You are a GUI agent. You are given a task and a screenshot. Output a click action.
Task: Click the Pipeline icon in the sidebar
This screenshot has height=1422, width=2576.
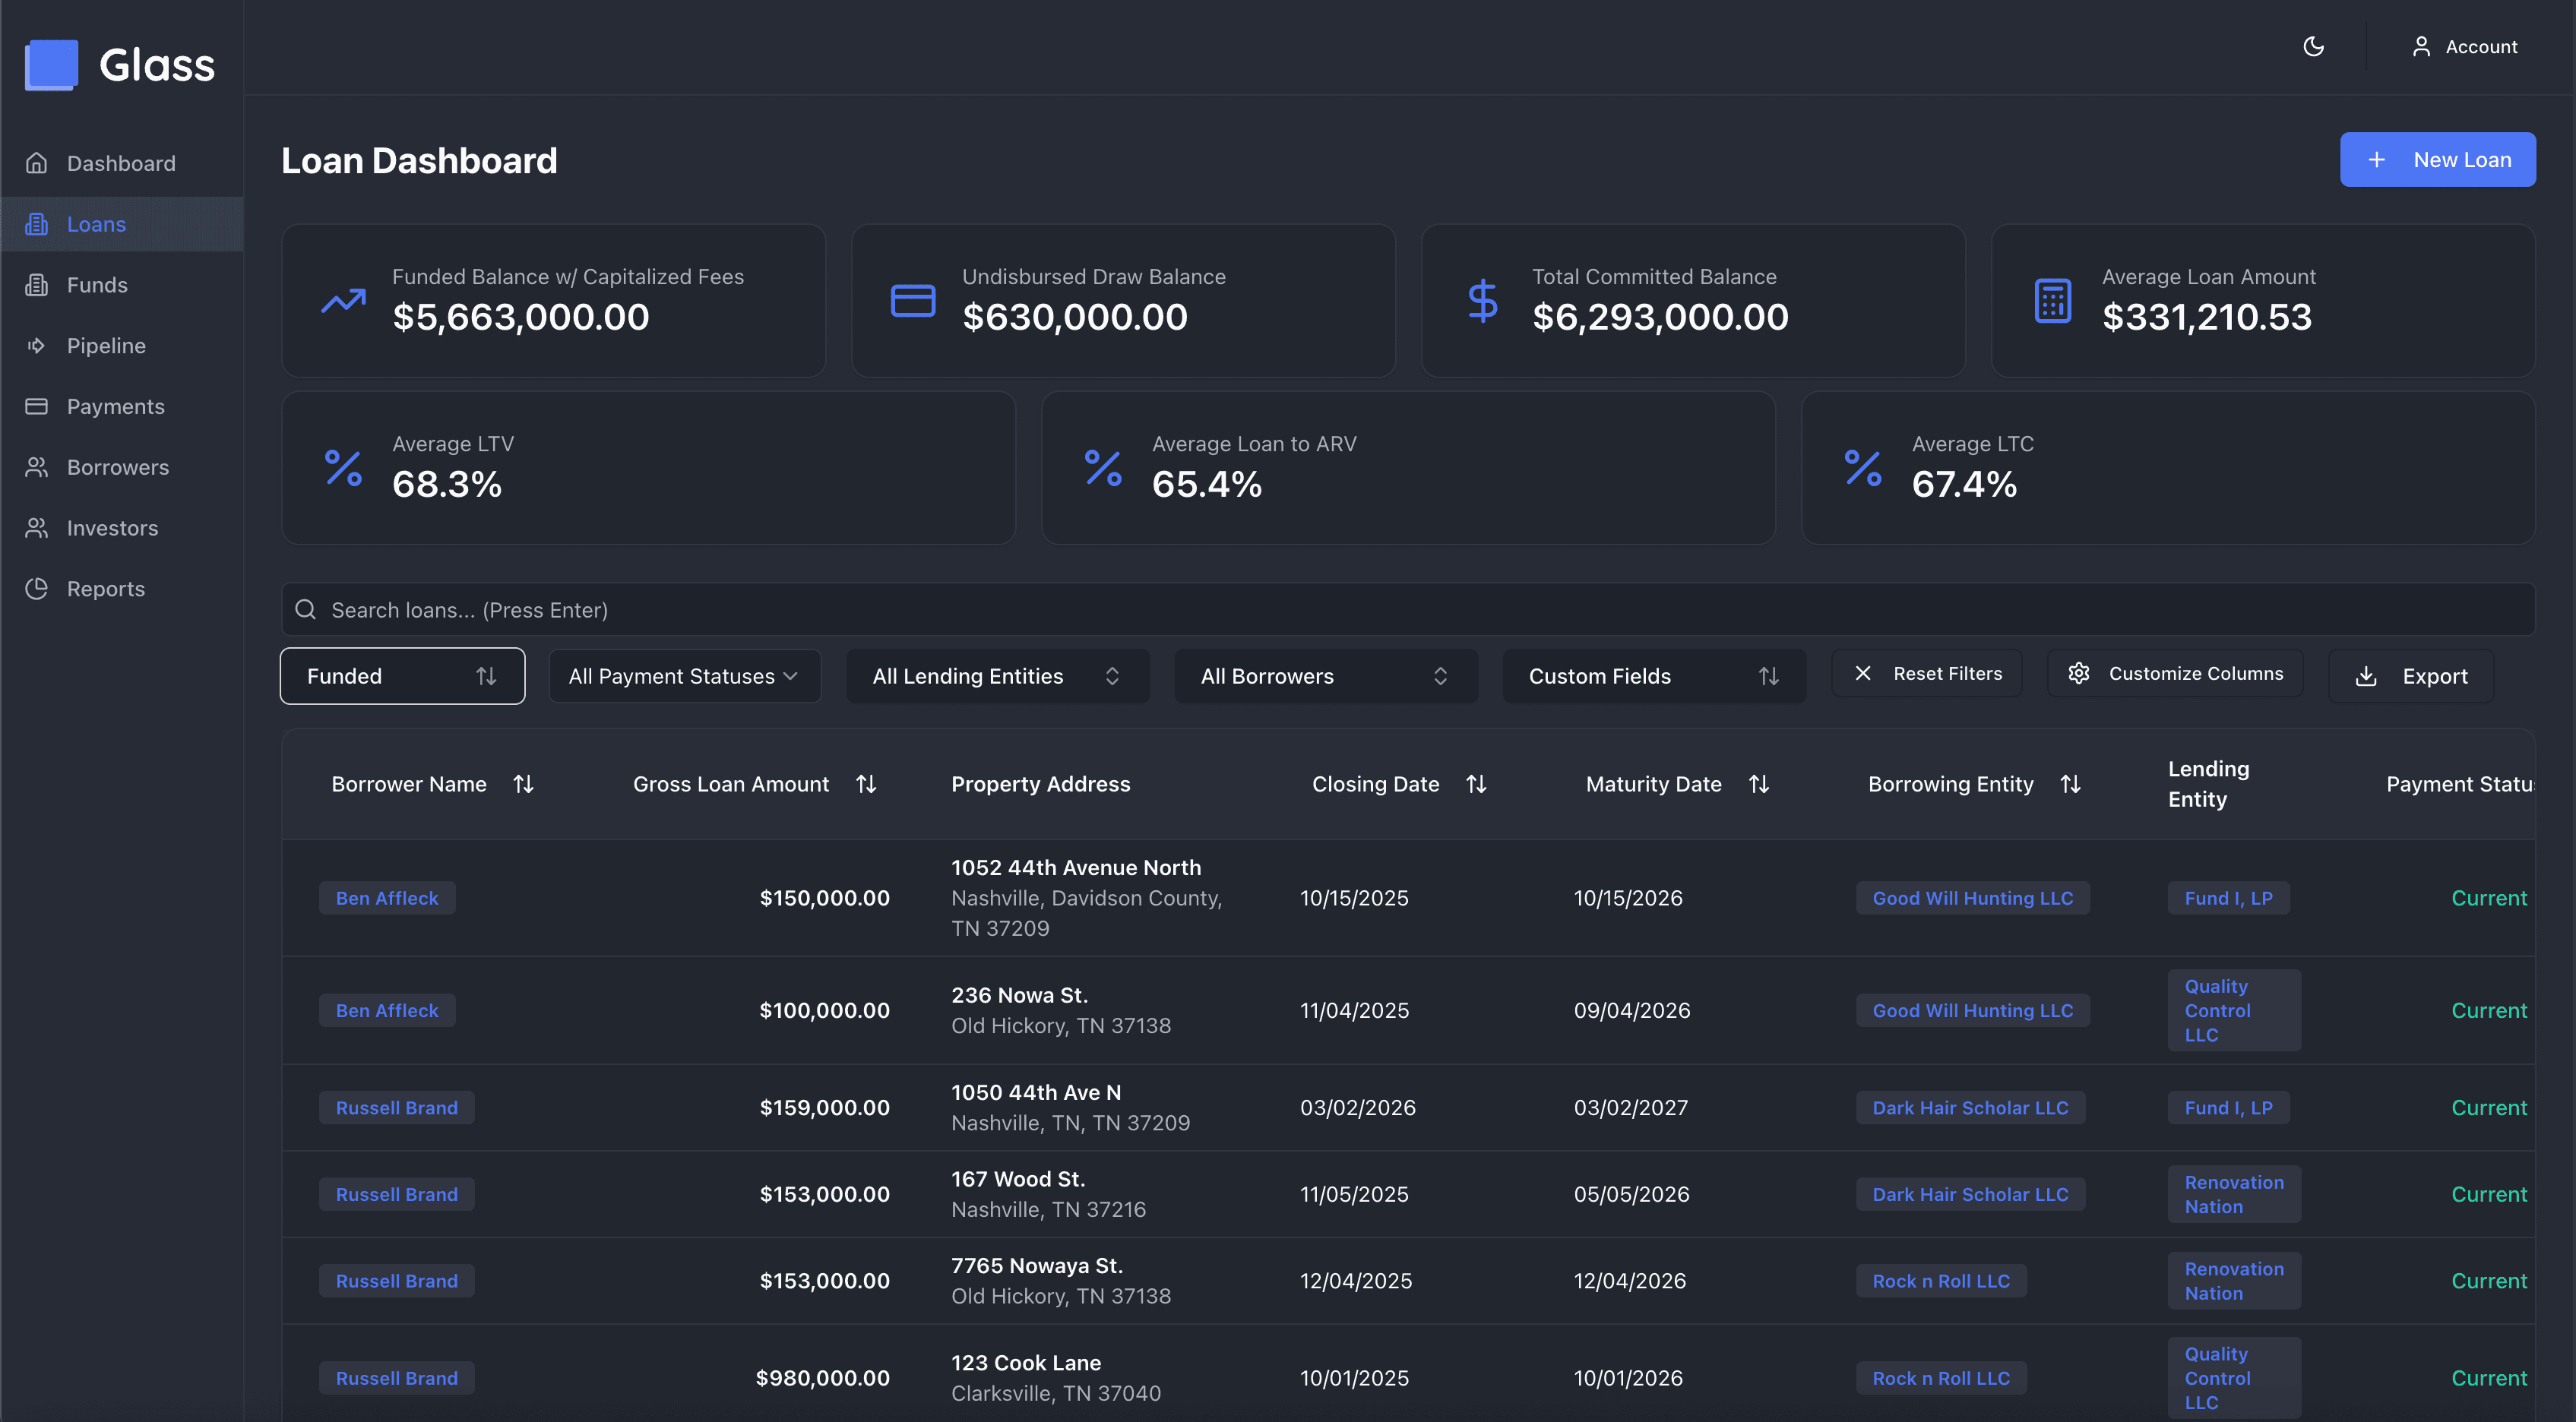click(x=37, y=345)
